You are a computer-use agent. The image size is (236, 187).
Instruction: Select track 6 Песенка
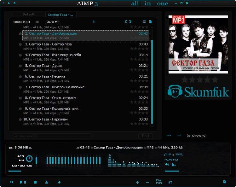tap(86, 78)
